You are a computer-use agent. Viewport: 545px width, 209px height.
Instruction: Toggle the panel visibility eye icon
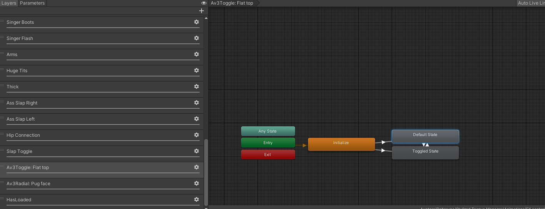204,3
